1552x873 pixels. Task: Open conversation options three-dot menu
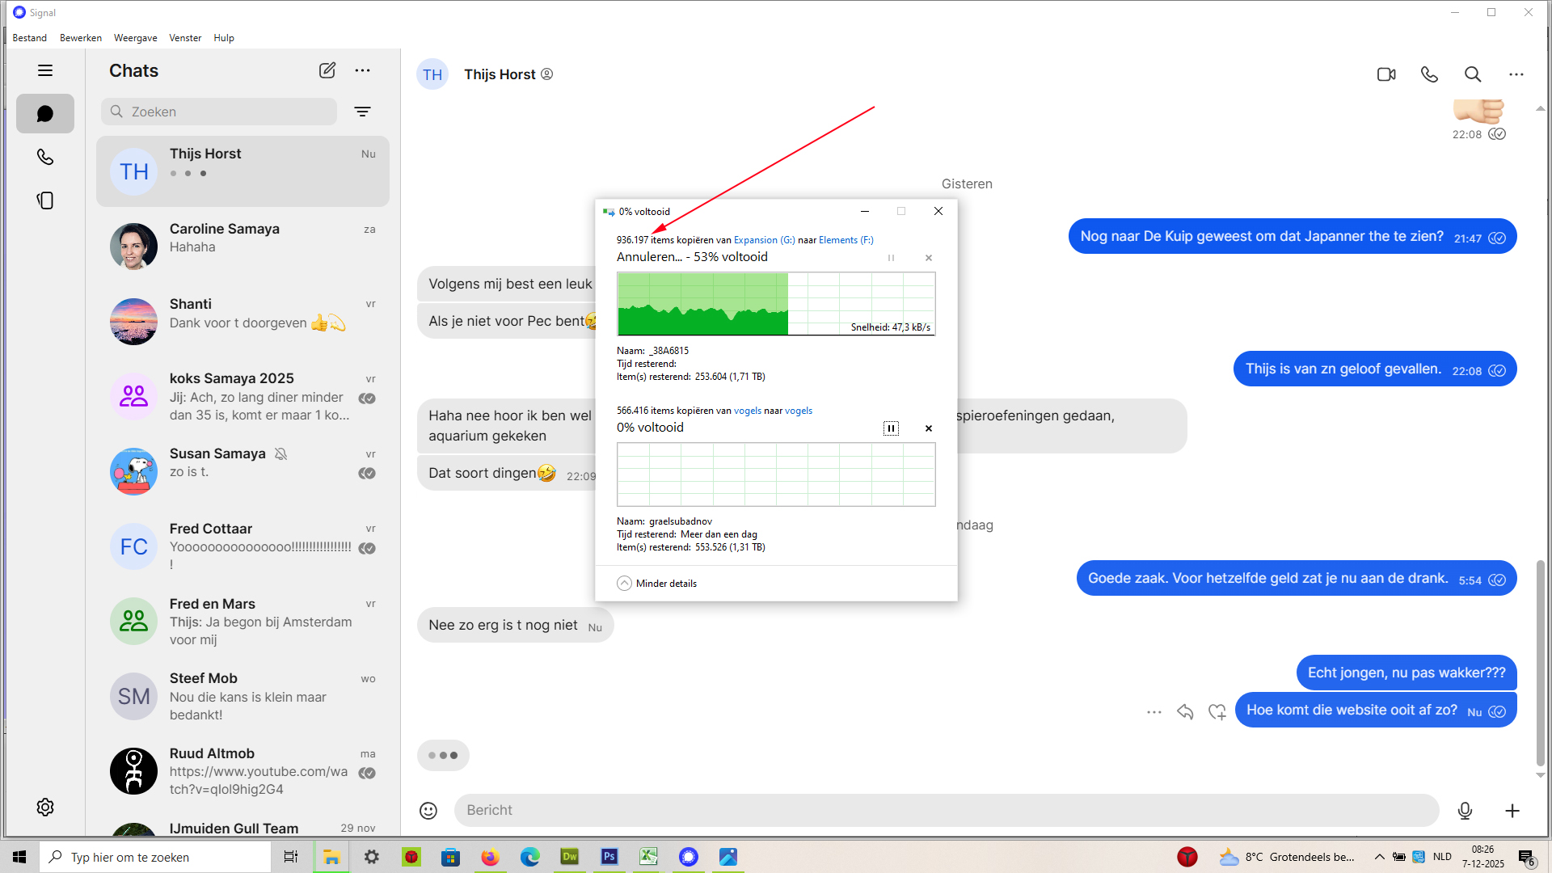[x=1516, y=74]
